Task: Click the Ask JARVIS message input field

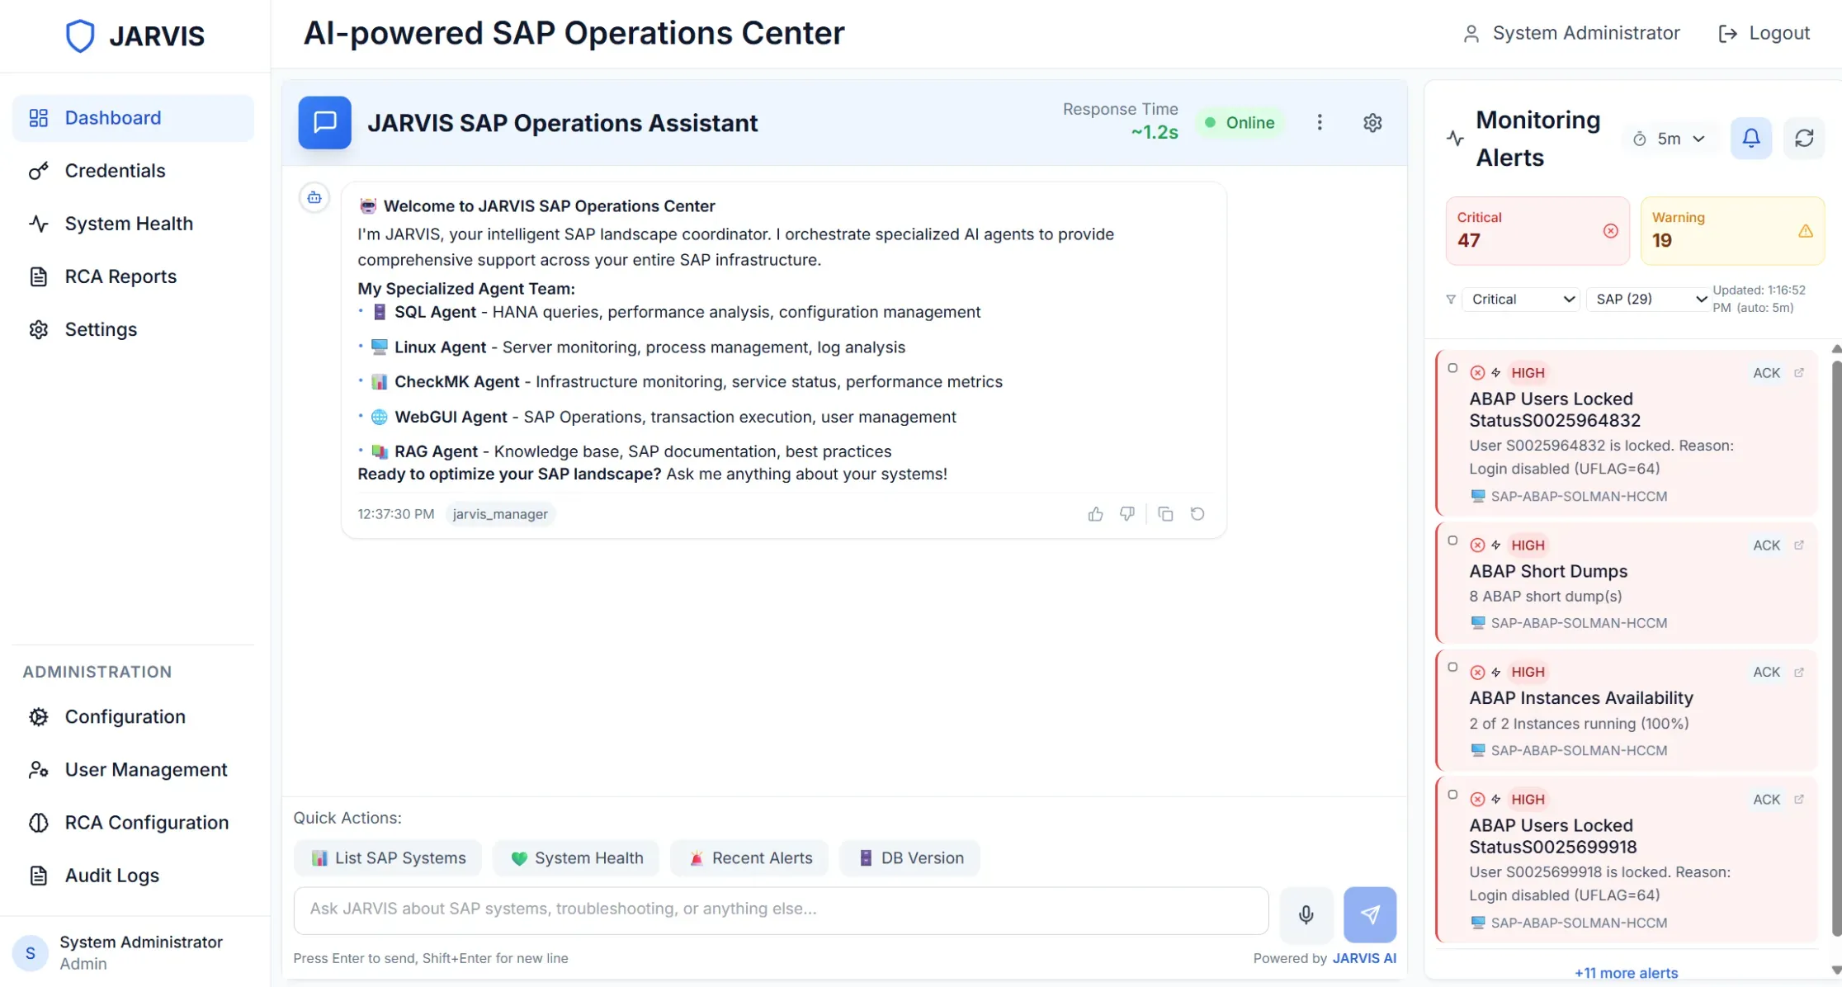Action: [x=780, y=909]
